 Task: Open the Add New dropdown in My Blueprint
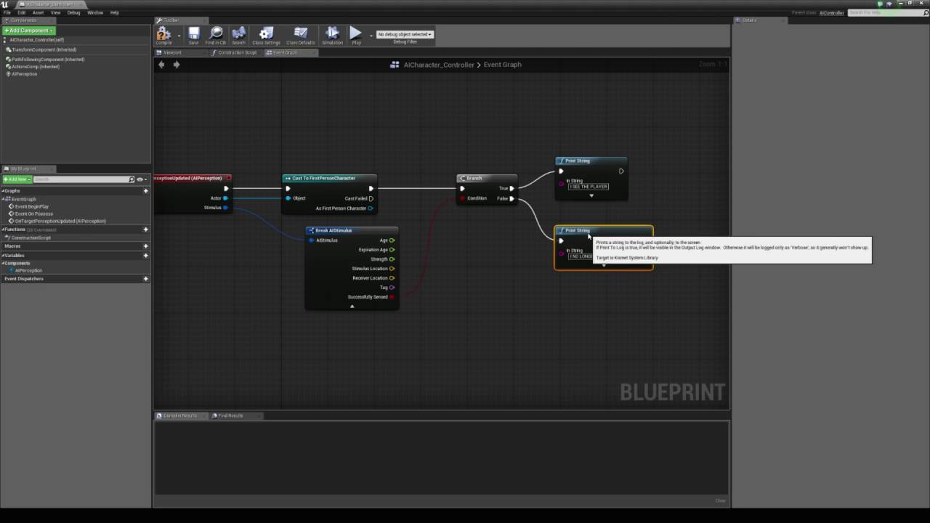point(17,179)
